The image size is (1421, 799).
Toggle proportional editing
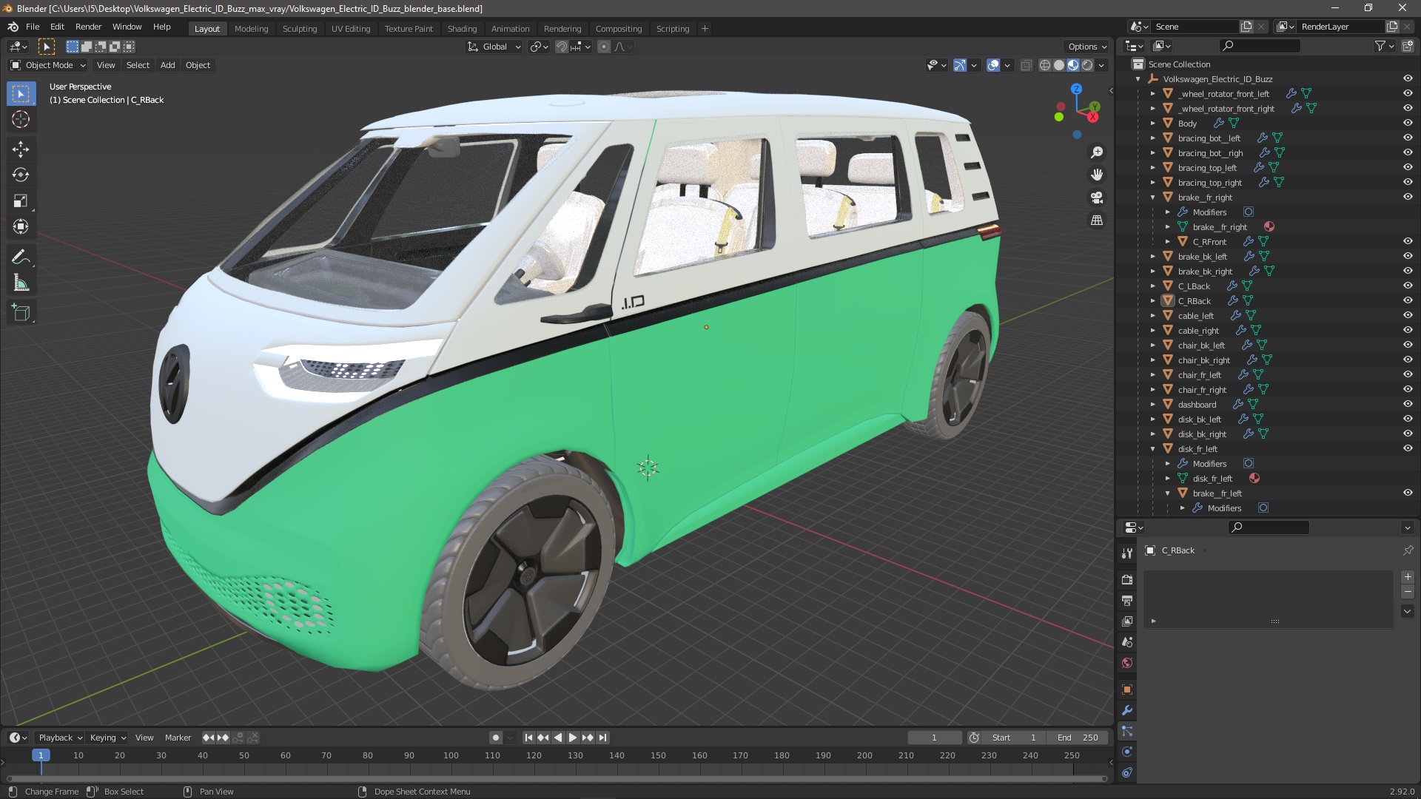point(604,47)
